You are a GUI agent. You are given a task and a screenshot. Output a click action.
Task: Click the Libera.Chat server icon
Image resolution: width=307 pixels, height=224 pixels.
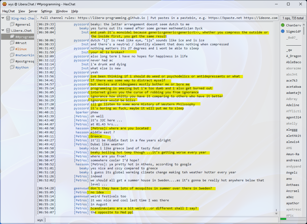coord(8,31)
